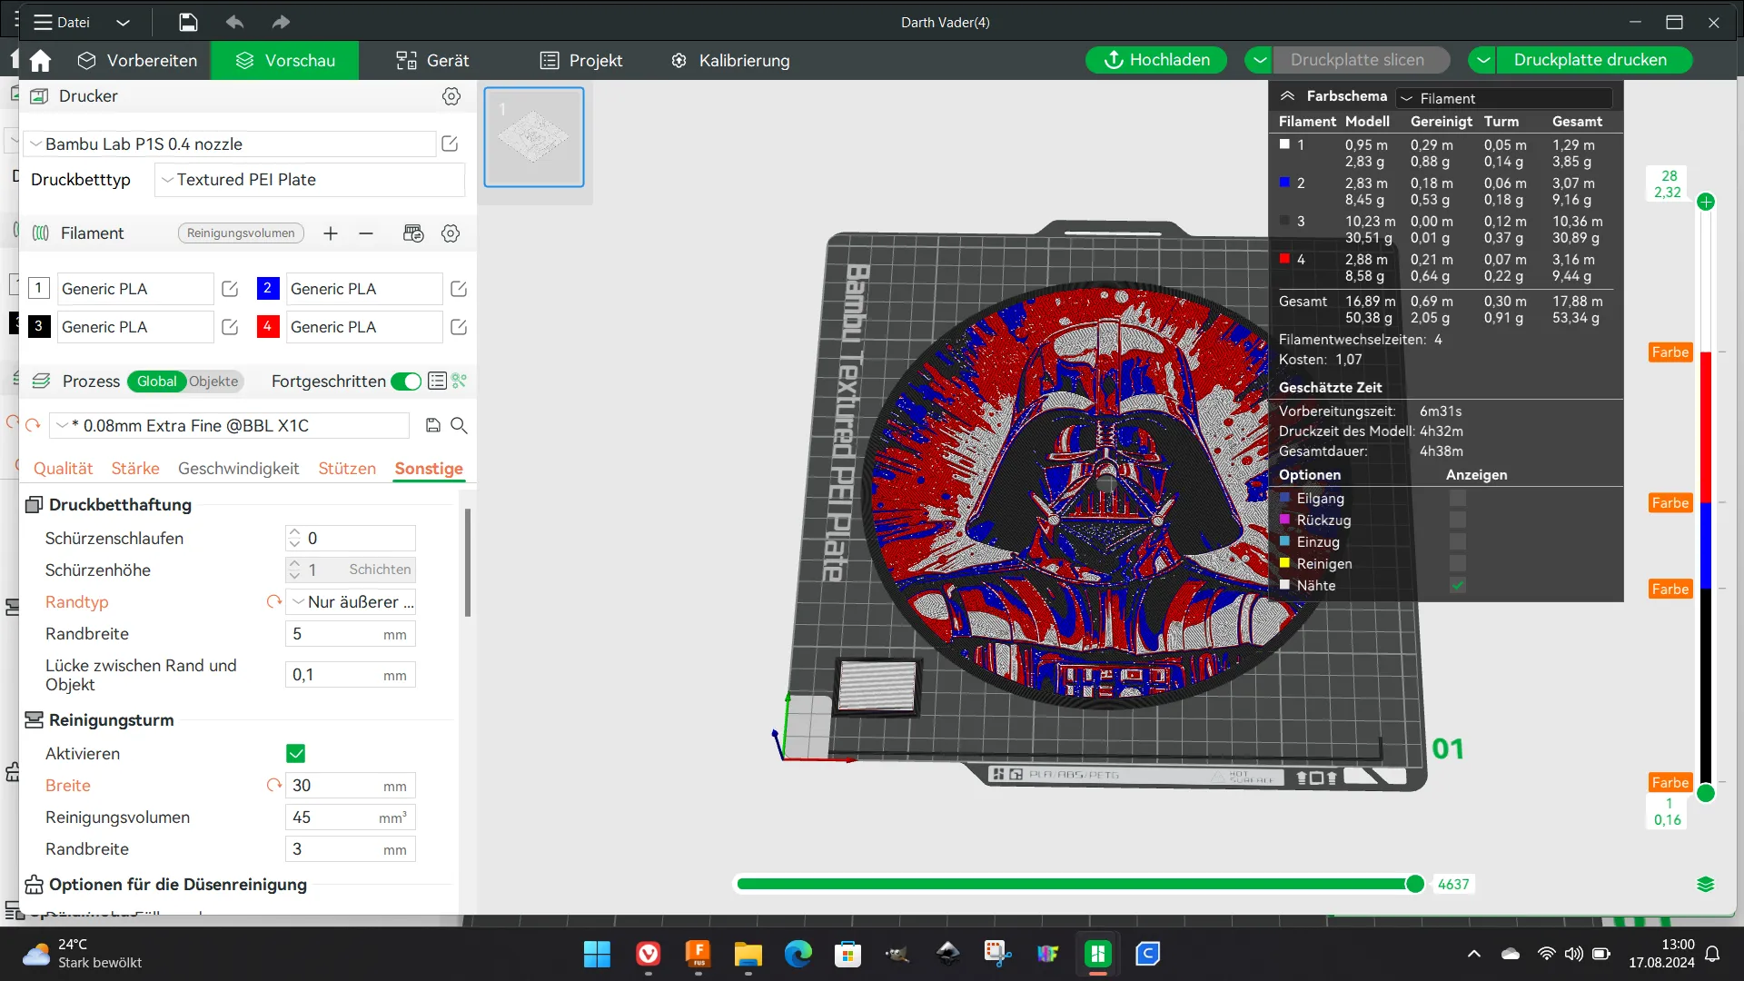Viewport: 1744px width, 981px height.
Task: Open the Farbschema Filament dropdown
Action: click(x=1504, y=98)
